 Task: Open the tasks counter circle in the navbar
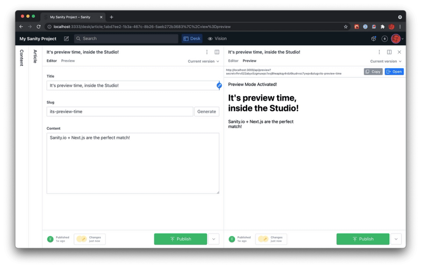pos(384,39)
